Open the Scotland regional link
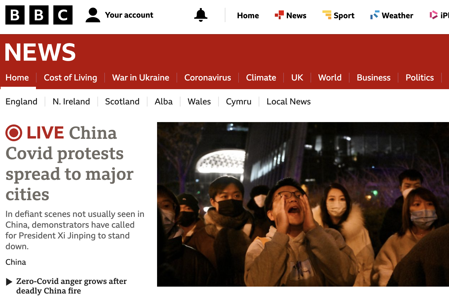This screenshot has width=449, height=298. (x=122, y=101)
